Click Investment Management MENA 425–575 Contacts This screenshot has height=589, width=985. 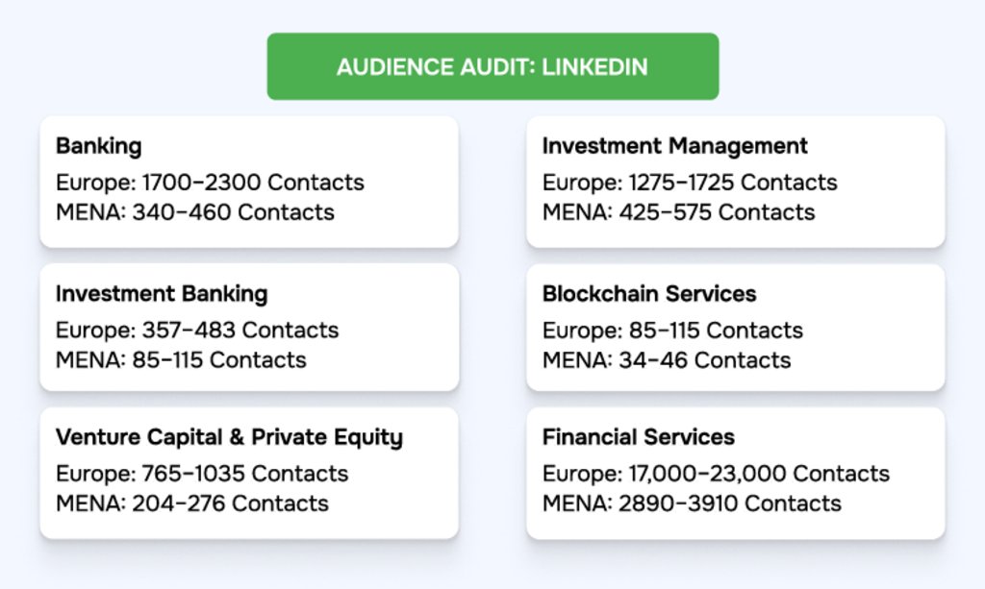[x=678, y=212]
